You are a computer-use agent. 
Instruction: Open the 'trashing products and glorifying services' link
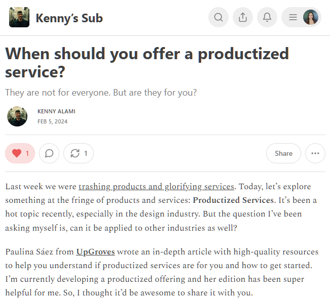coord(156,187)
